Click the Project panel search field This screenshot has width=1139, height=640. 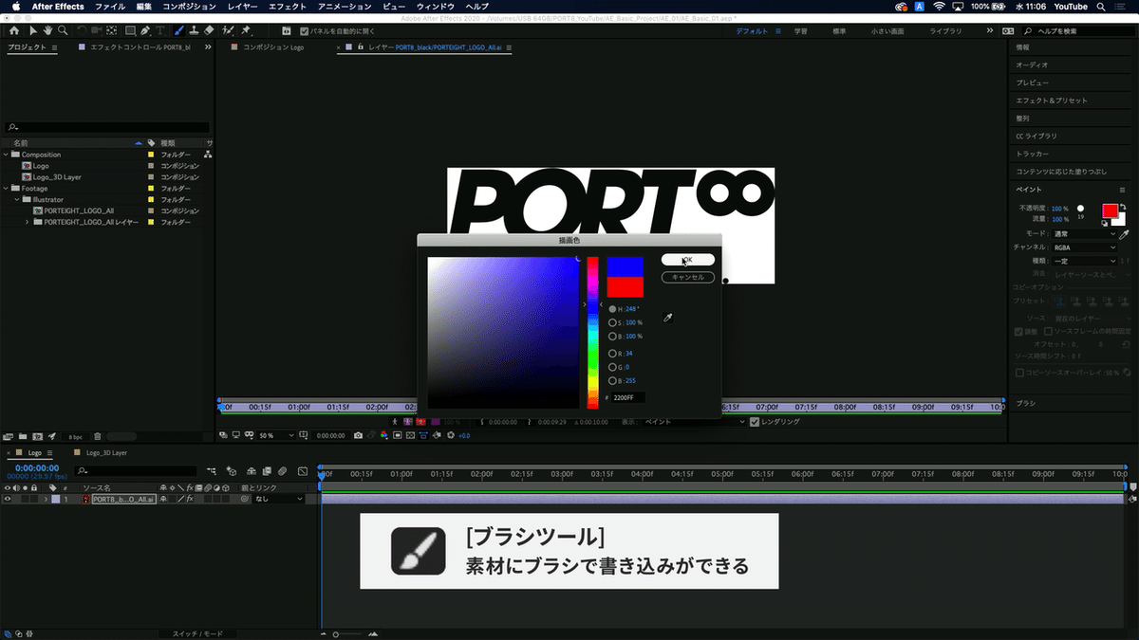click(106, 127)
